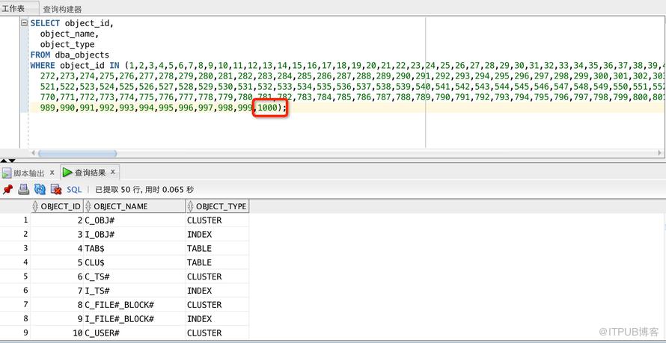Image resolution: width=666 pixels, height=343 pixels.
Task: Click the C_USER# cell
Action: pyautogui.click(x=134, y=333)
